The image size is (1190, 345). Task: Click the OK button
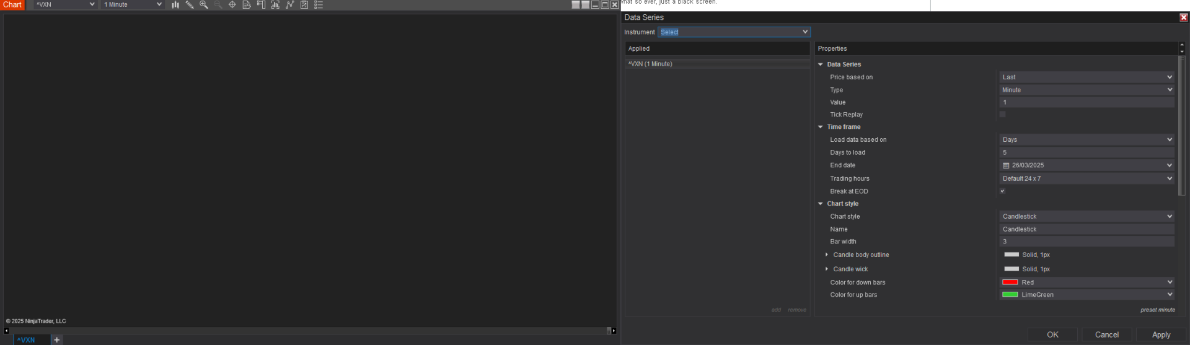click(1052, 334)
